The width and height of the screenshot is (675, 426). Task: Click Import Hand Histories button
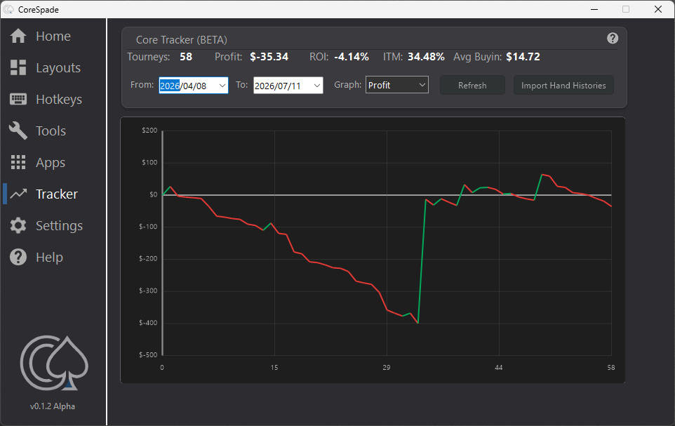click(563, 86)
